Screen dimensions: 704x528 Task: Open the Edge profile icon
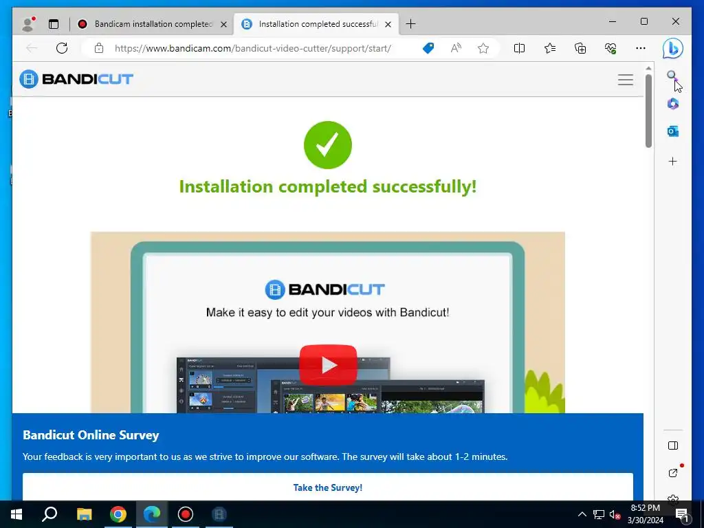28,24
